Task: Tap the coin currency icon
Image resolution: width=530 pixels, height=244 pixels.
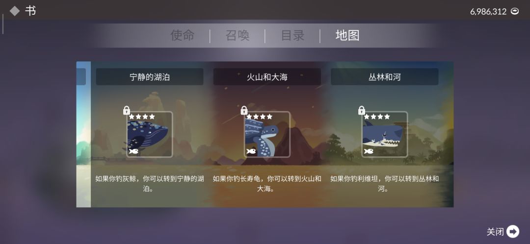Action: (514, 11)
